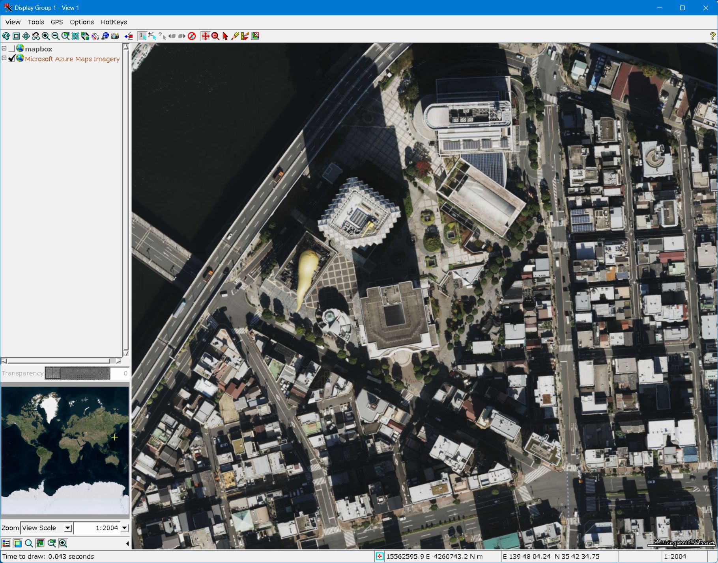Open the Tools menu
The width and height of the screenshot is (718, 563).
36,22
